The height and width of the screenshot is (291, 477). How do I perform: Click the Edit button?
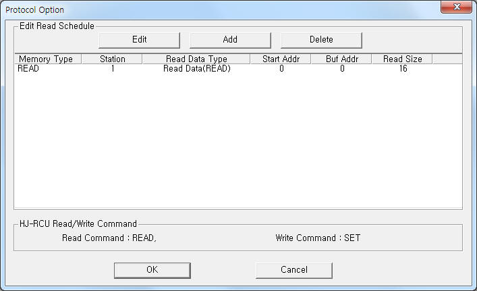140,40
